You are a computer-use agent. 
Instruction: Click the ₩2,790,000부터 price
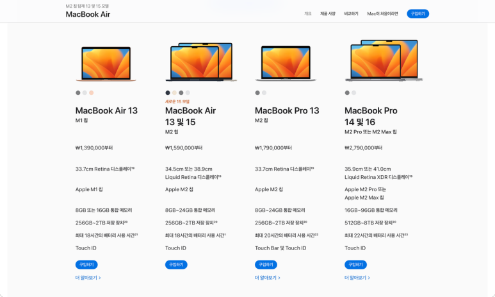point(363,148)
